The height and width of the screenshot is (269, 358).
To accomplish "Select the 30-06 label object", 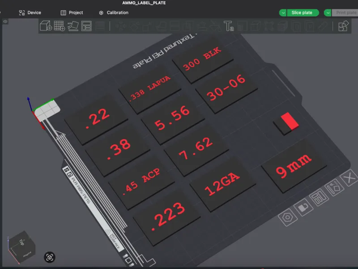I will click(226, 88).
